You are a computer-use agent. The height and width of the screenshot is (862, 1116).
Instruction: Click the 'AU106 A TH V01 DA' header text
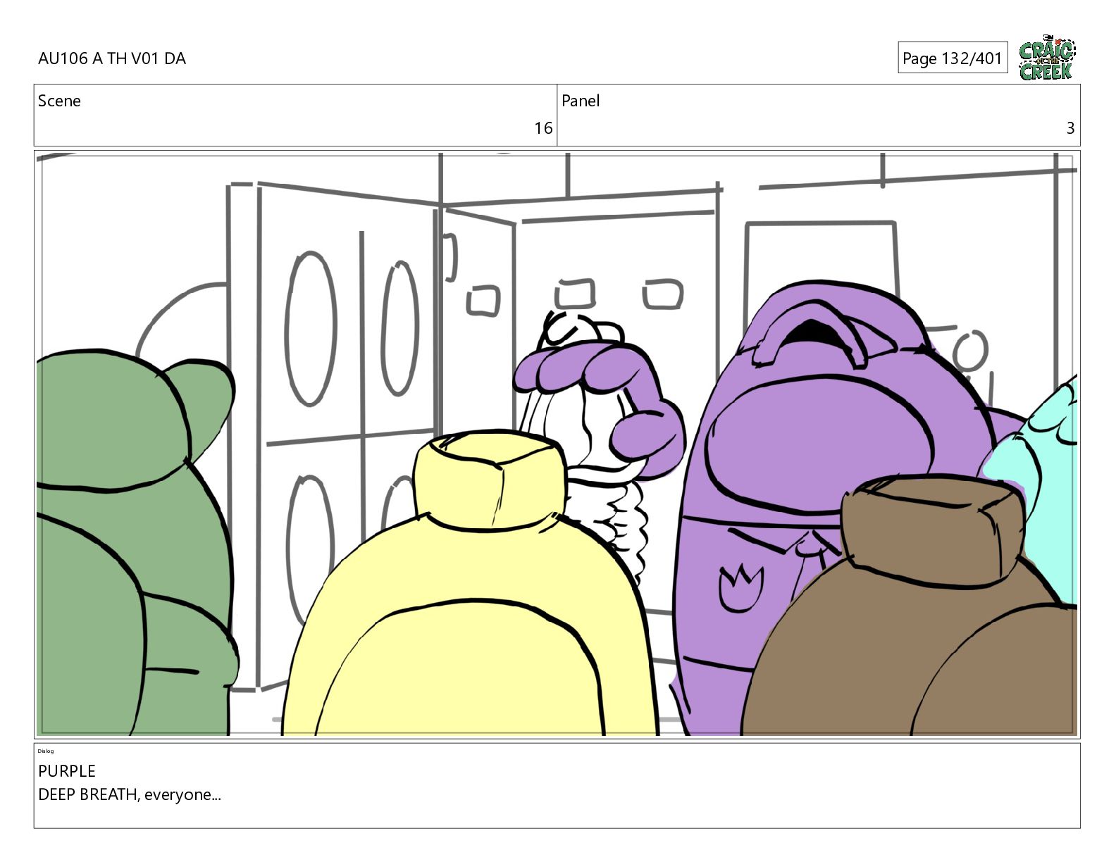(x=112, y=58)
